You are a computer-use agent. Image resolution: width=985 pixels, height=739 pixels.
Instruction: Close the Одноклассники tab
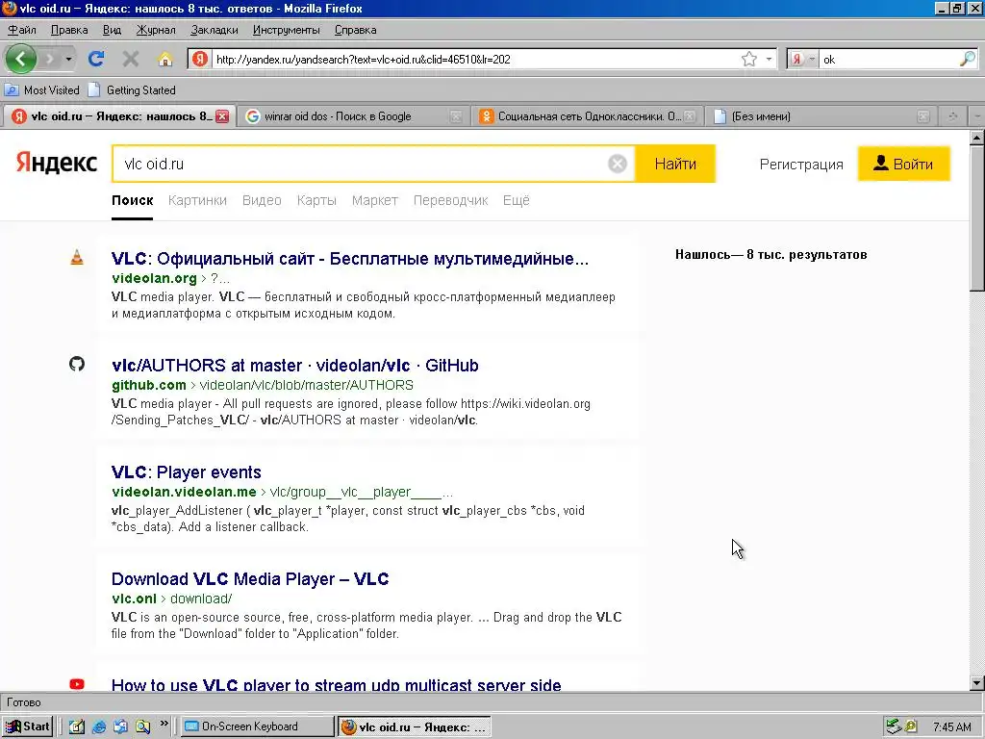pos(690,116)
